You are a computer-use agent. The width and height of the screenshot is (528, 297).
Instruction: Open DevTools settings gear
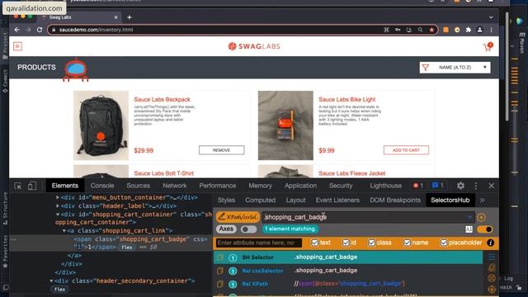click(460, 186)
